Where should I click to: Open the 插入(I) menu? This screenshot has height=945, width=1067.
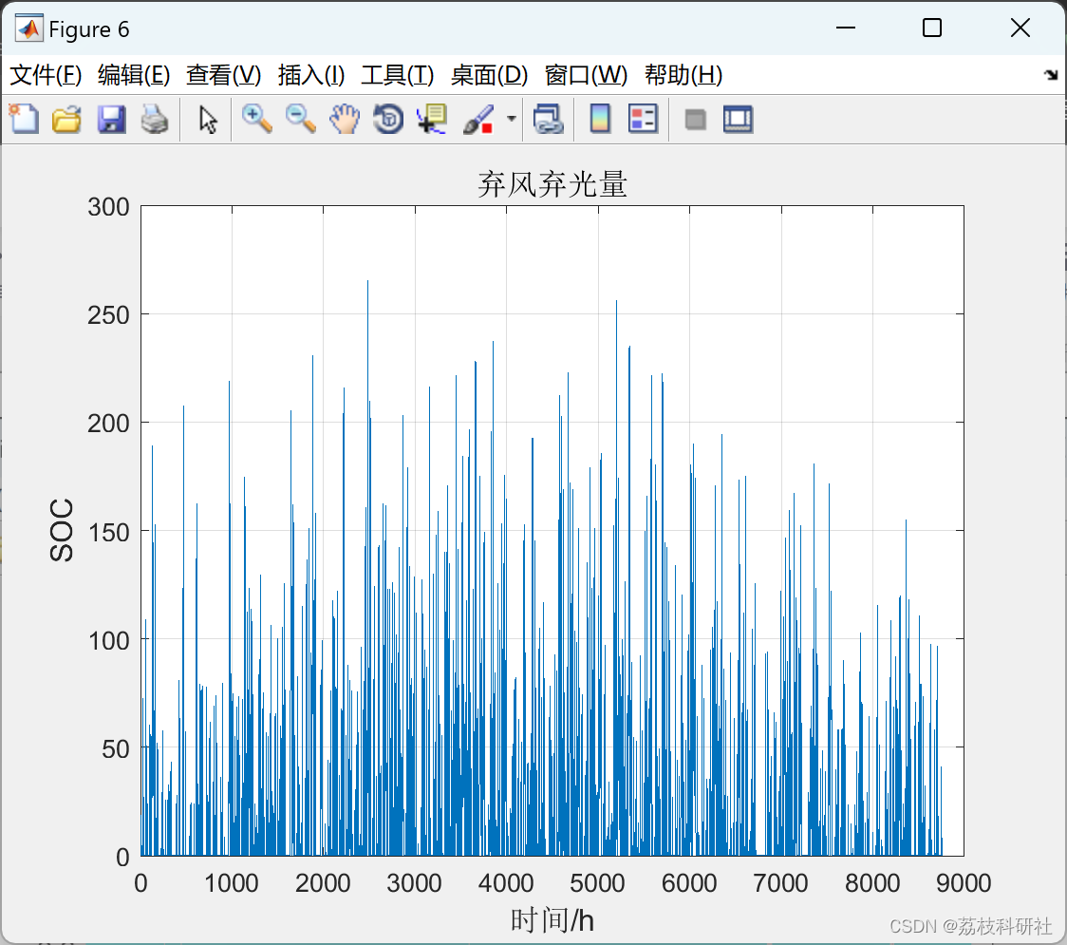tap(311, 75)
